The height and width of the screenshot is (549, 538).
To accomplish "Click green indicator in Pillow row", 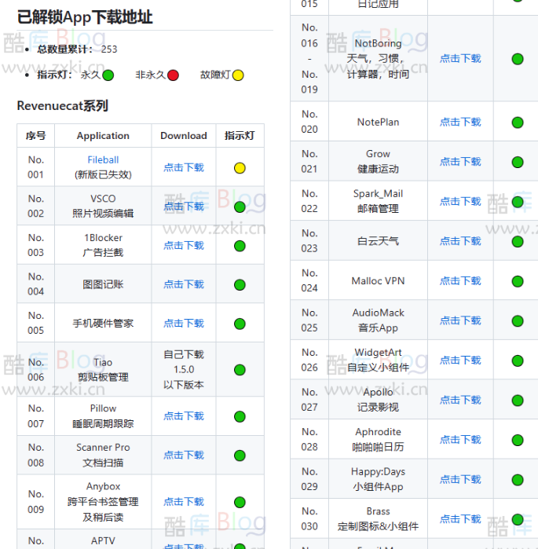I will point(240,416).
